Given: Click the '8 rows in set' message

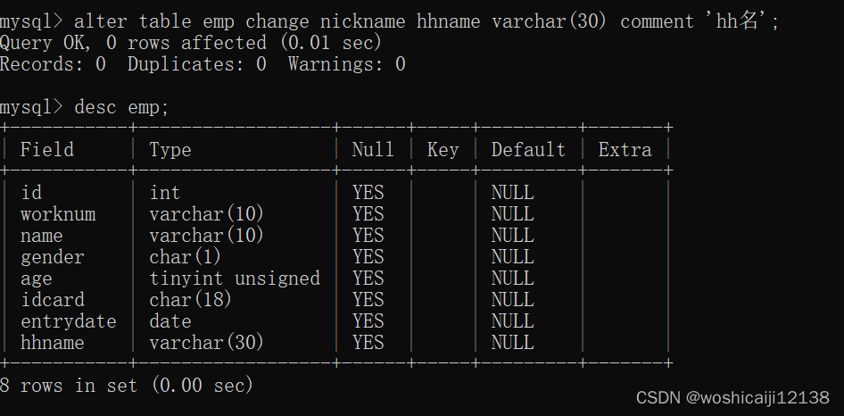Looking at the screenshot, I should 127,386.
